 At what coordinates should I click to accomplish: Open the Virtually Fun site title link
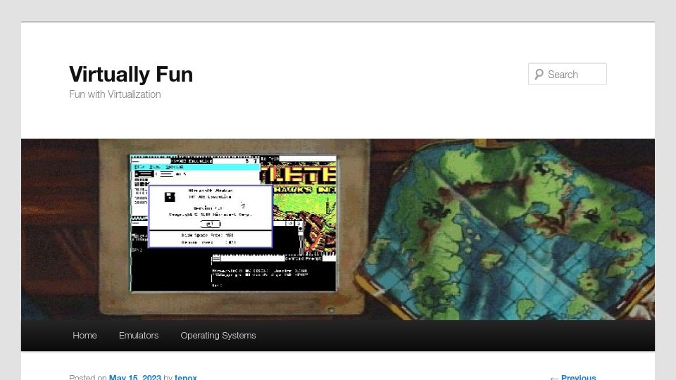(131, 74)
